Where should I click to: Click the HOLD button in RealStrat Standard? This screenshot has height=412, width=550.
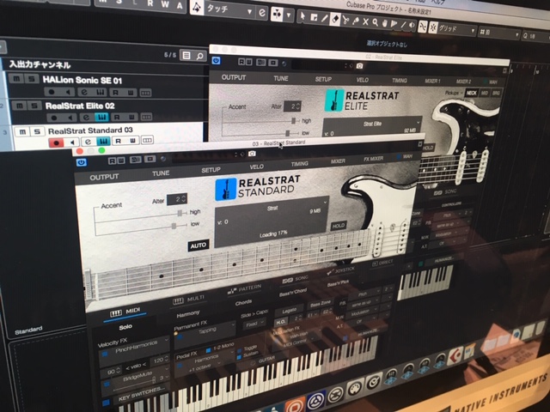[338, 226]
